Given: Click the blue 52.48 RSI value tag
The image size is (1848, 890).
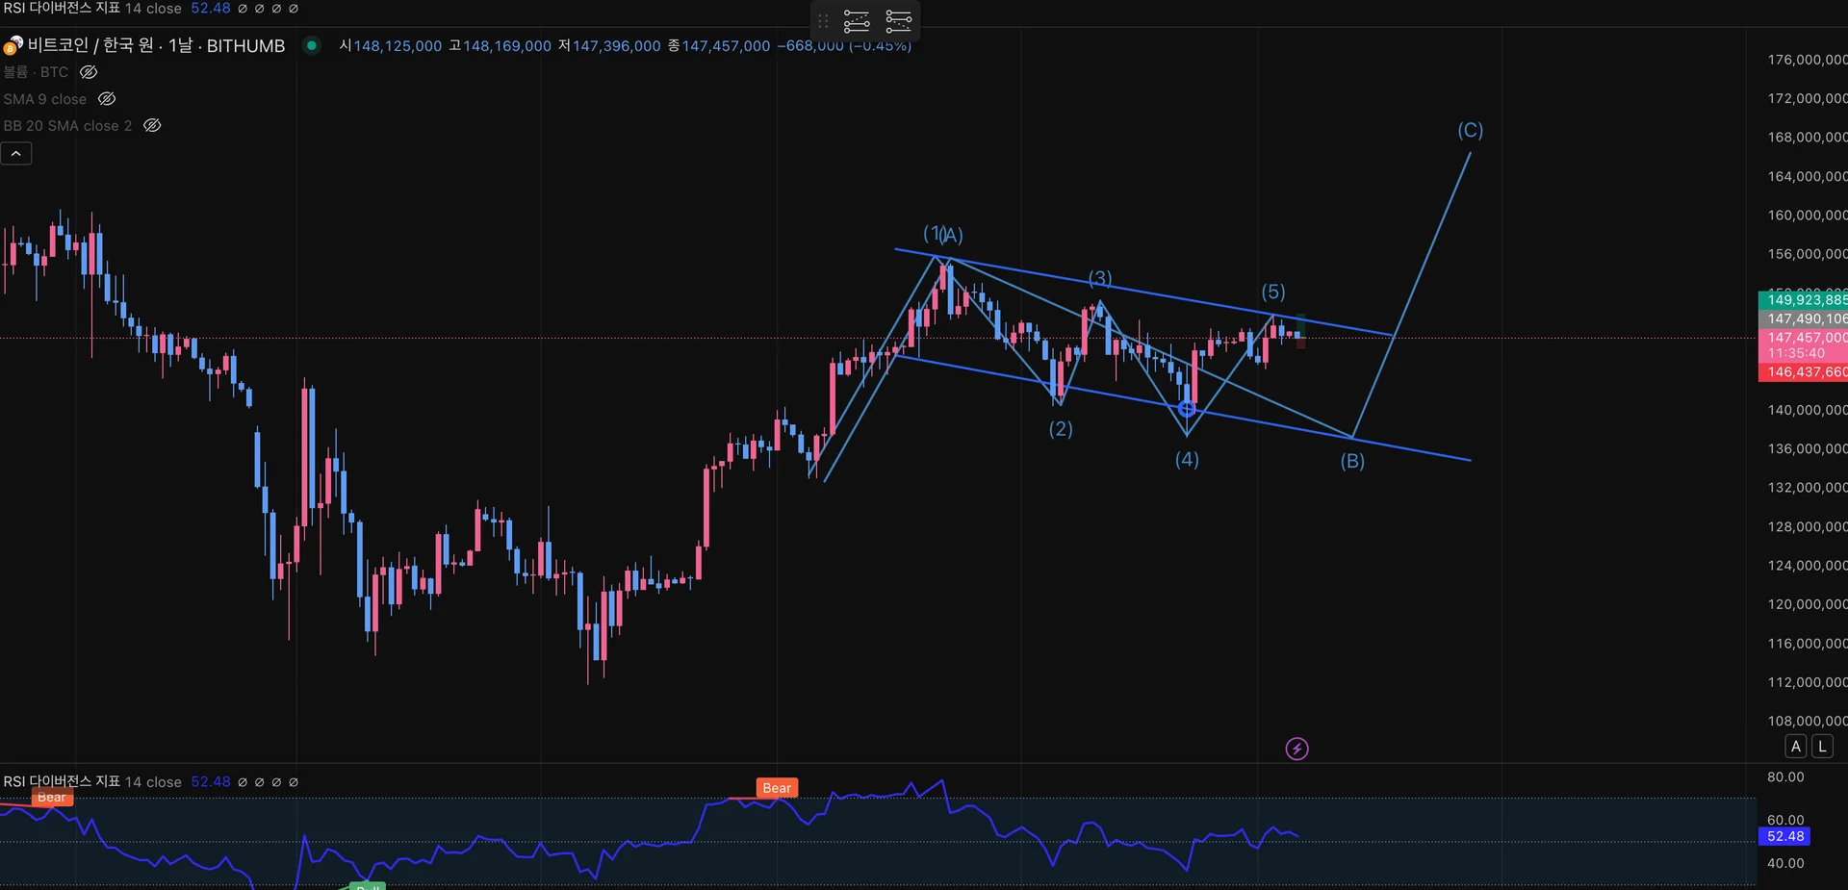Looking at the screenshot, I should point(1785,837).
